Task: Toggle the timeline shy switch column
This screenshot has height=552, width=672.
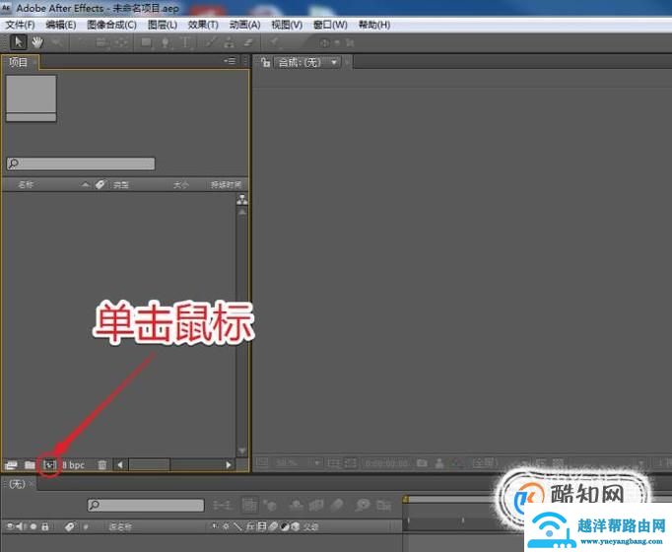Action: point(215,526)
